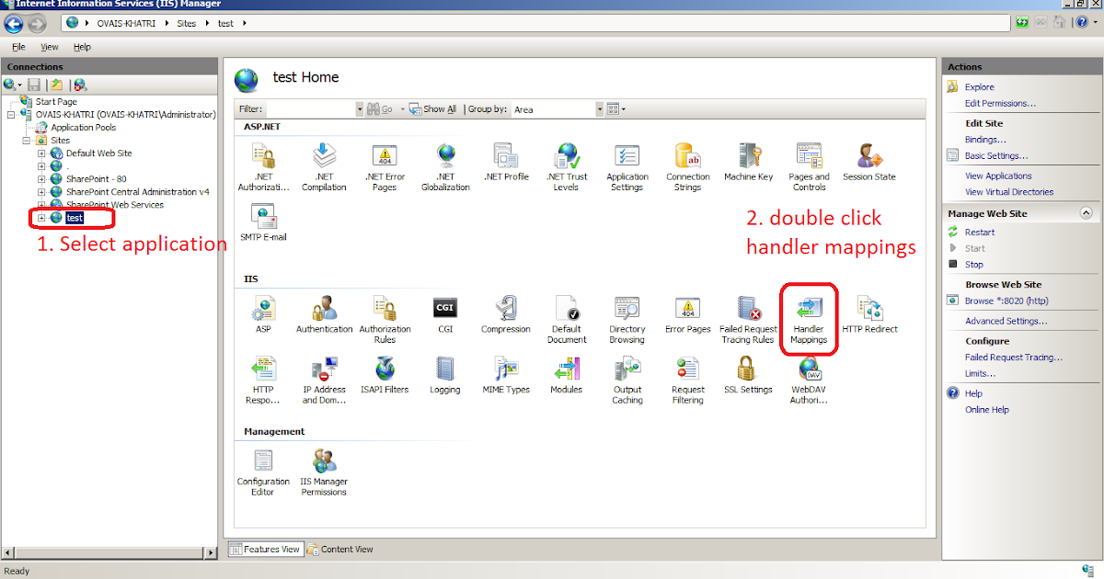This screenshot has width=1104, height=579.
Task: Select the Default Document icon
Action: (566, 319)
